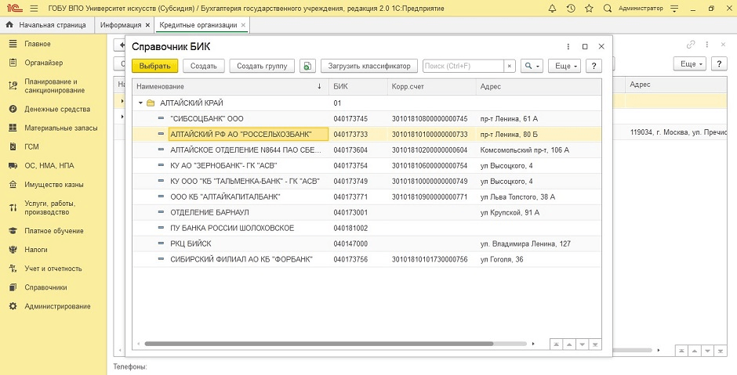
Task: Click the copy-element icon next to Создать группу
Action: [x=307, y=67]
